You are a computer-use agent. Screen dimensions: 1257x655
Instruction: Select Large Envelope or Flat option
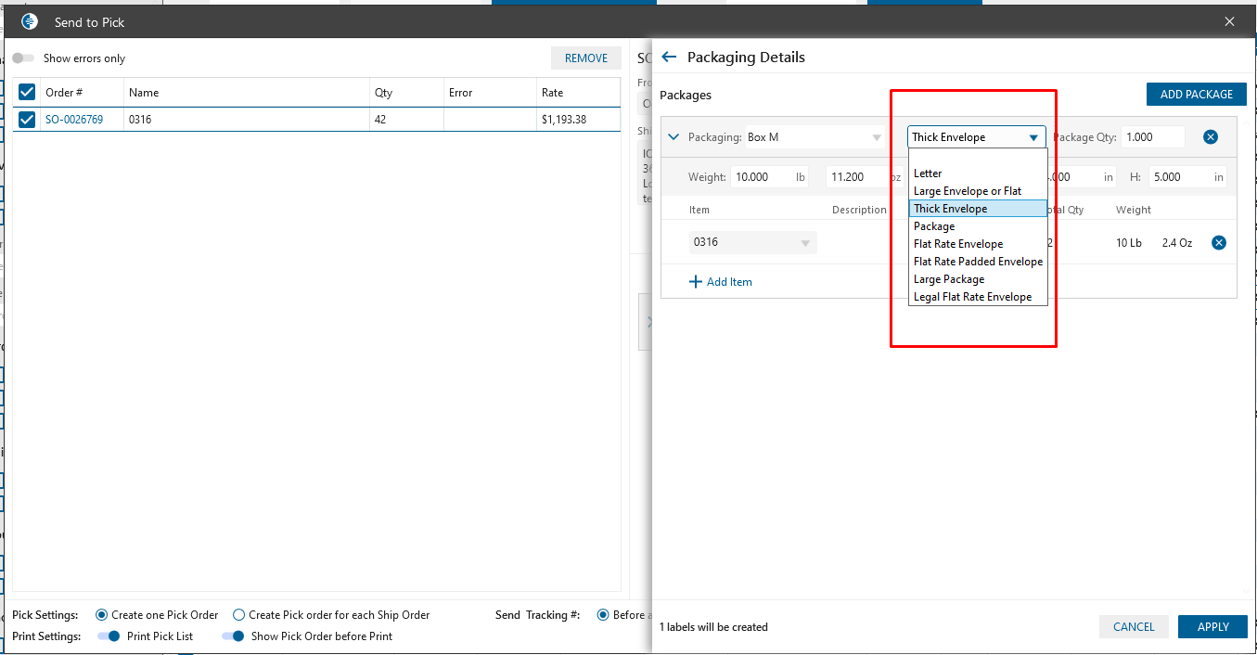coord(967,191)
